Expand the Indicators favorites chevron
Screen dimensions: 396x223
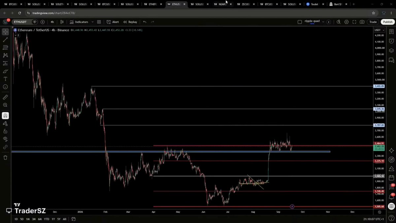[x=93, y=22]
